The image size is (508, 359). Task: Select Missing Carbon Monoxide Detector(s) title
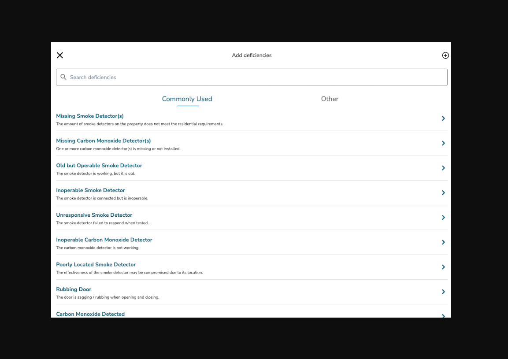point(104,141)
